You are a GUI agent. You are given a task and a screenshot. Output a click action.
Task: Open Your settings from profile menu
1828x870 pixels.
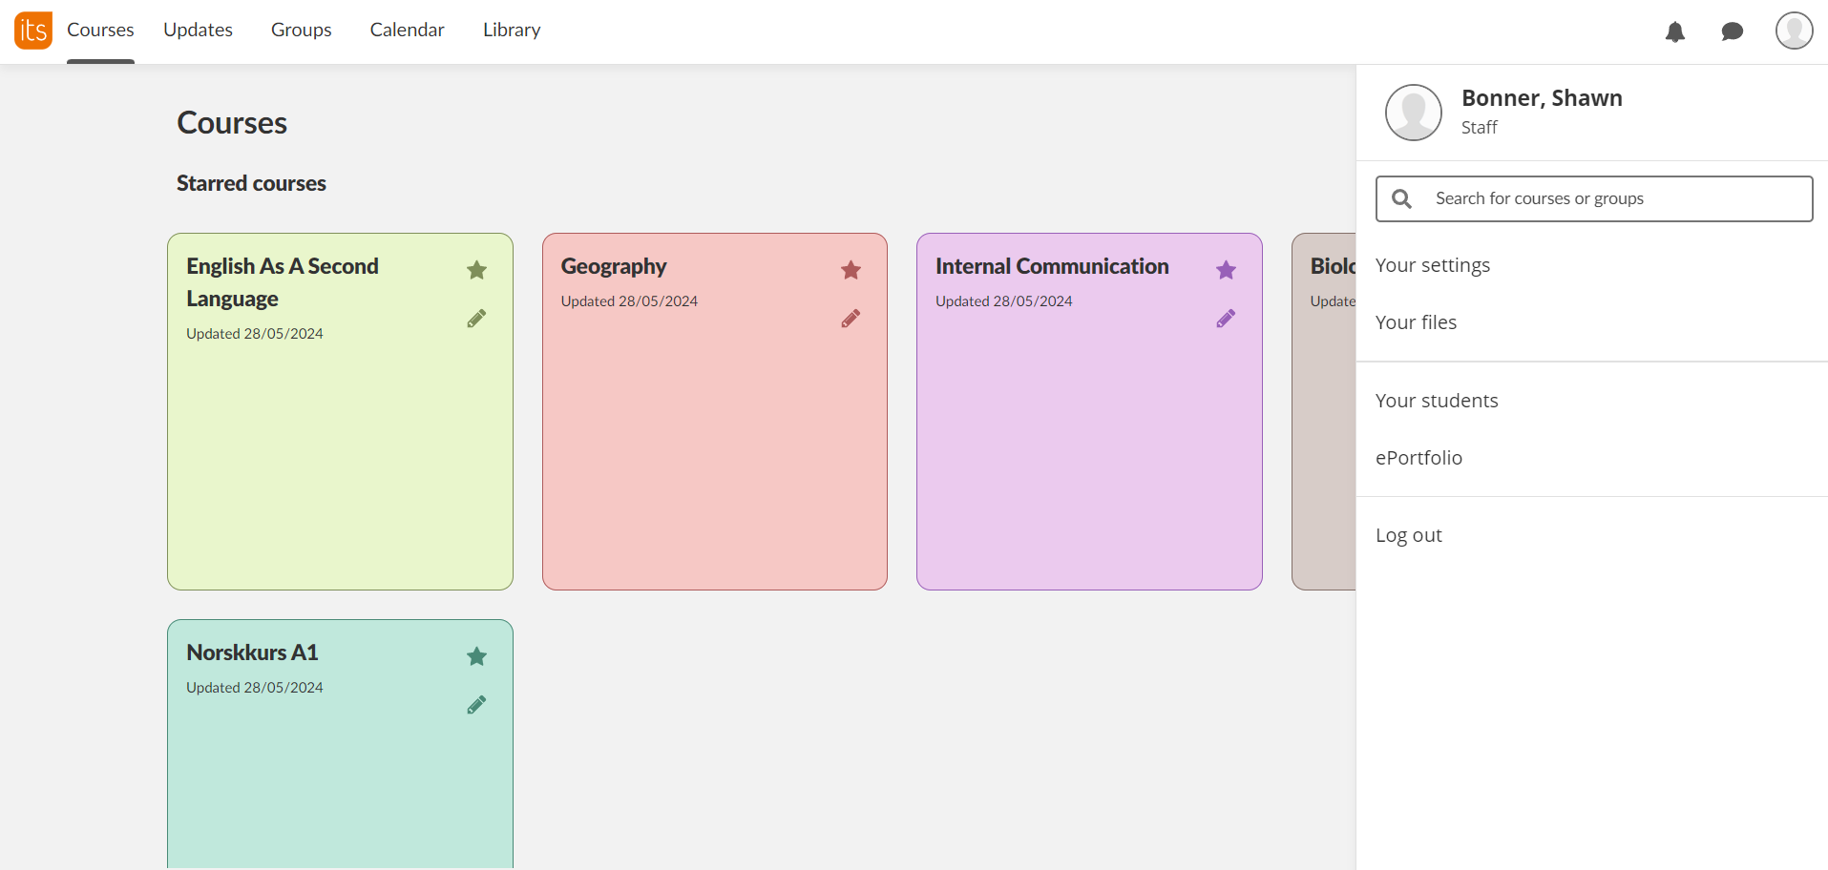1432,265
